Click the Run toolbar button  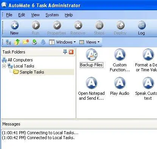coord(36,28)
